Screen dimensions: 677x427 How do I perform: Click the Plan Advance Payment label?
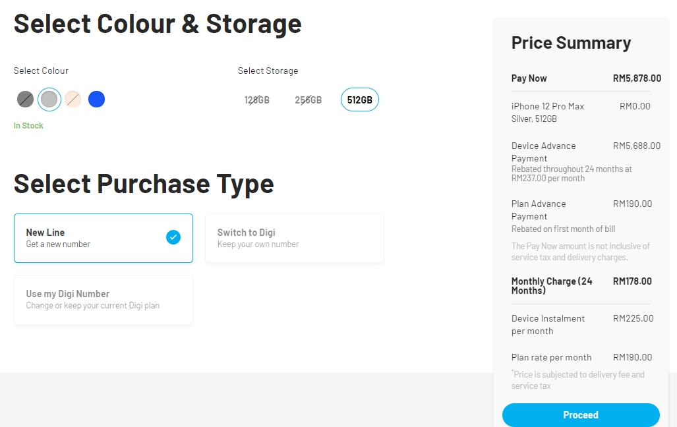click(x=539, y=210)
